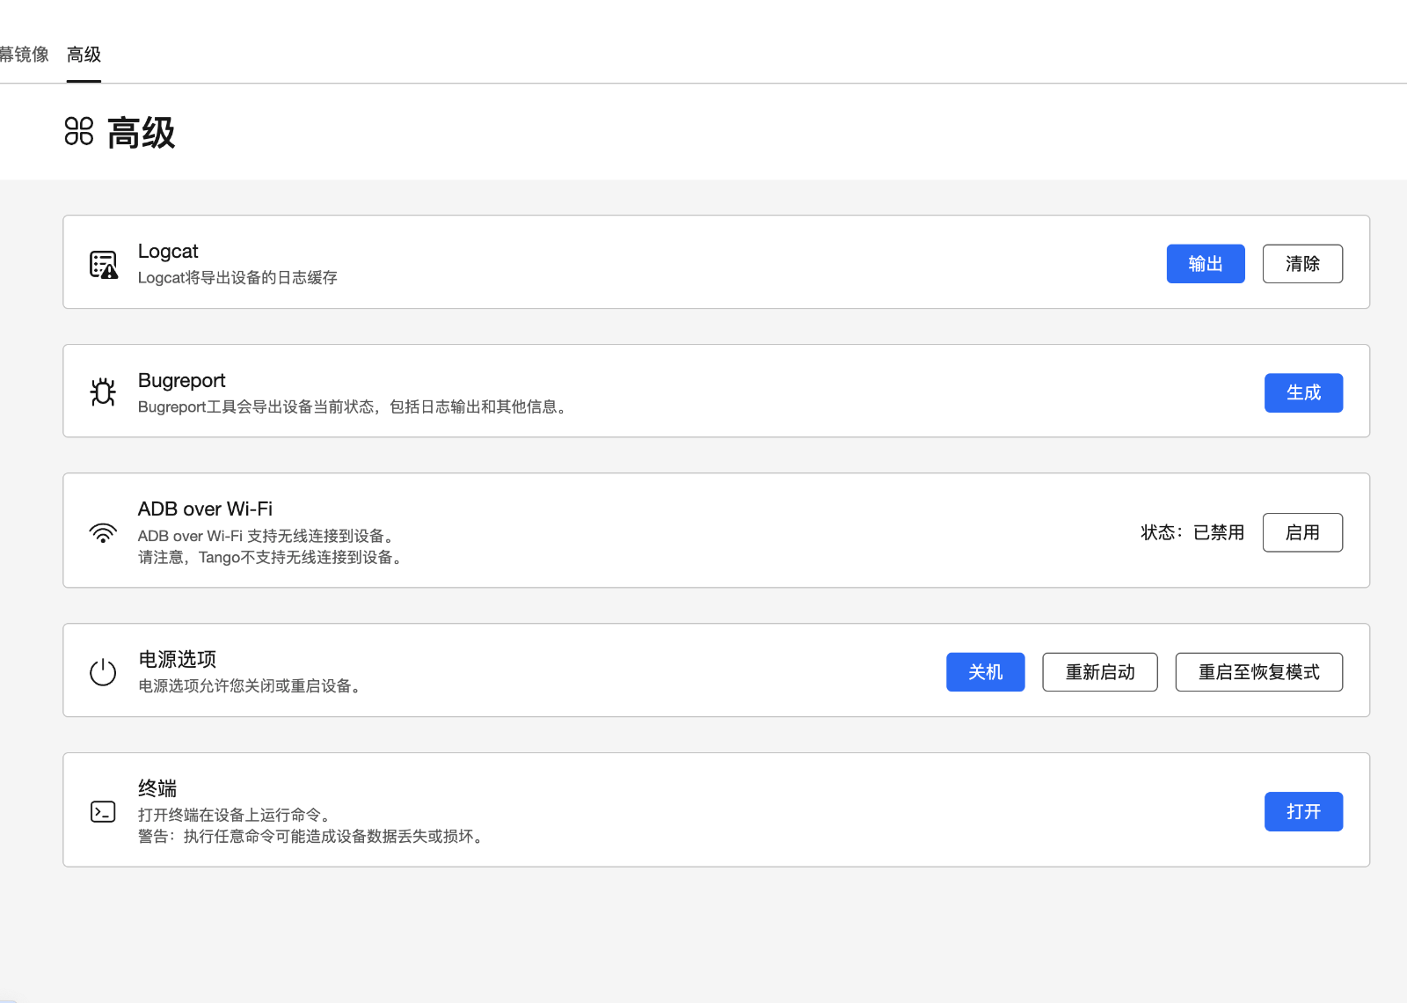
Task: Click the terminal prompt icon
Action: tap(103, 811)
